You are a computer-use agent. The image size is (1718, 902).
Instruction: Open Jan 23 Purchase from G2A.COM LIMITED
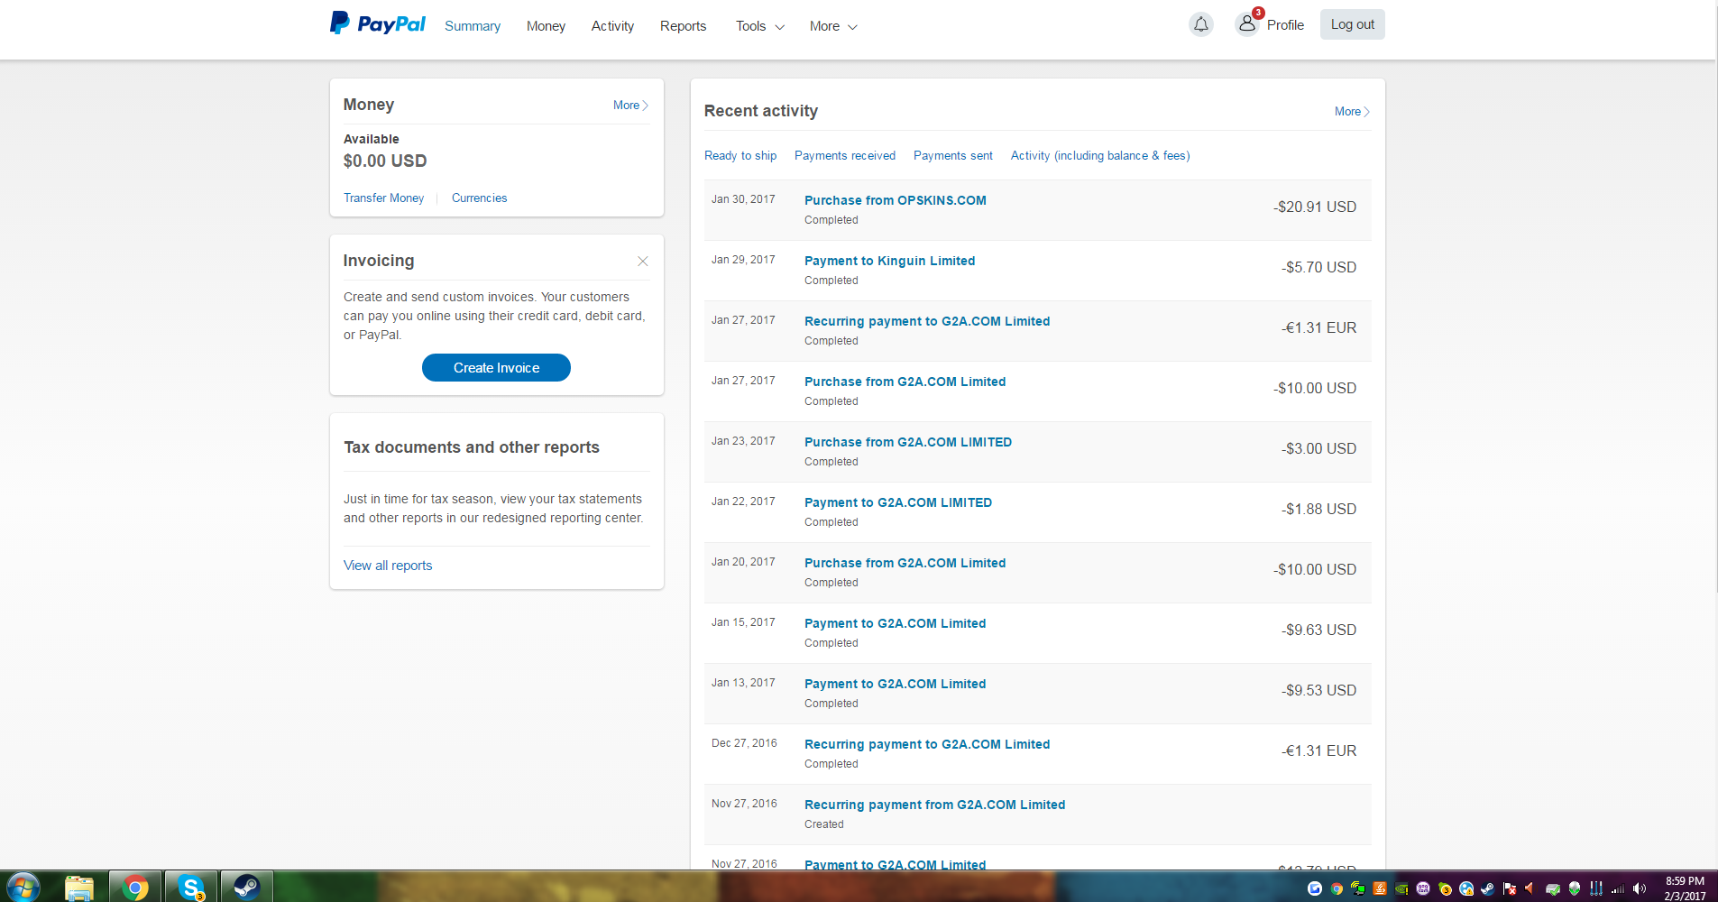[908, 442]
